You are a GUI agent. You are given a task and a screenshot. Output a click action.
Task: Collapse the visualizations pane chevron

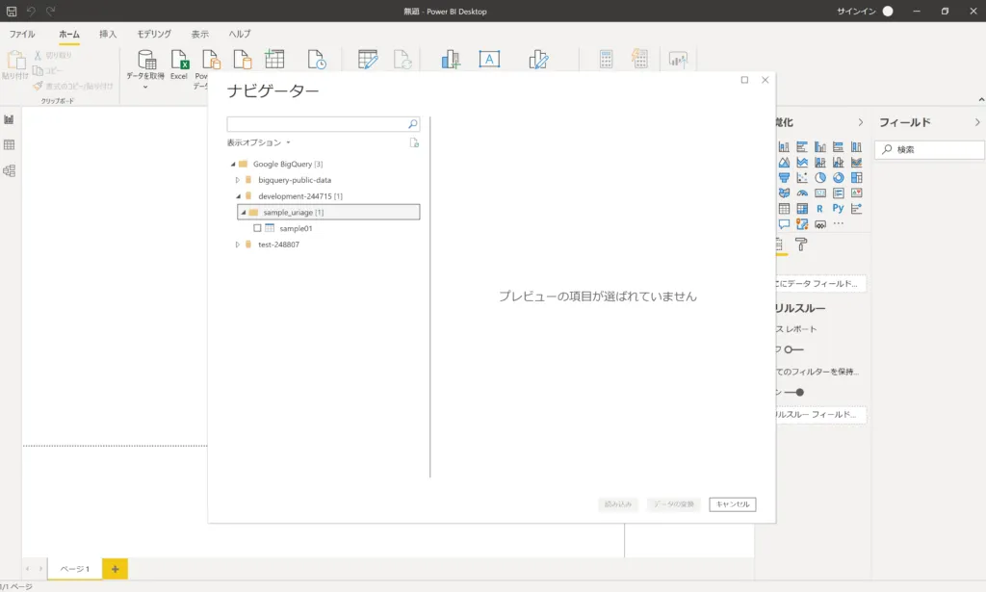[x=860, y=122]
